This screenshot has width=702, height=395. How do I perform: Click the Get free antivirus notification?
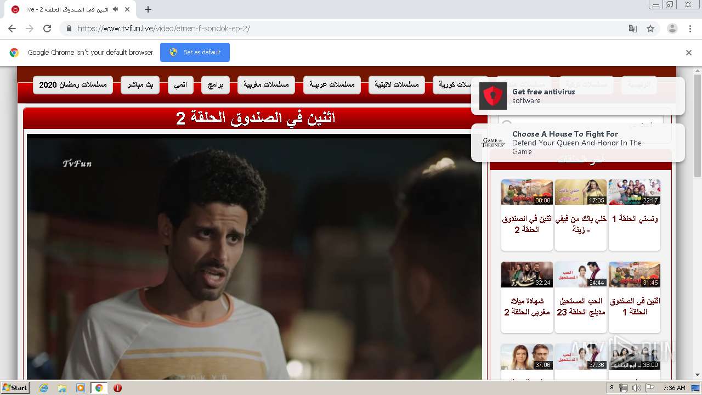point(578,96)
